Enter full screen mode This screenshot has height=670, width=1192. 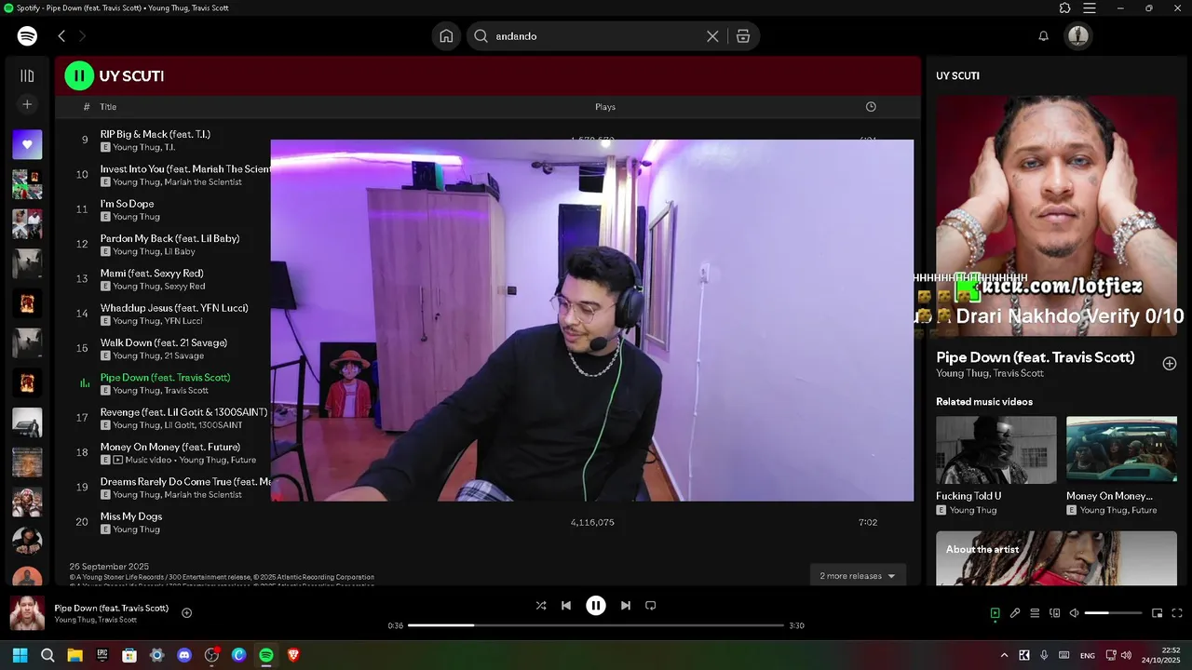1177,613
